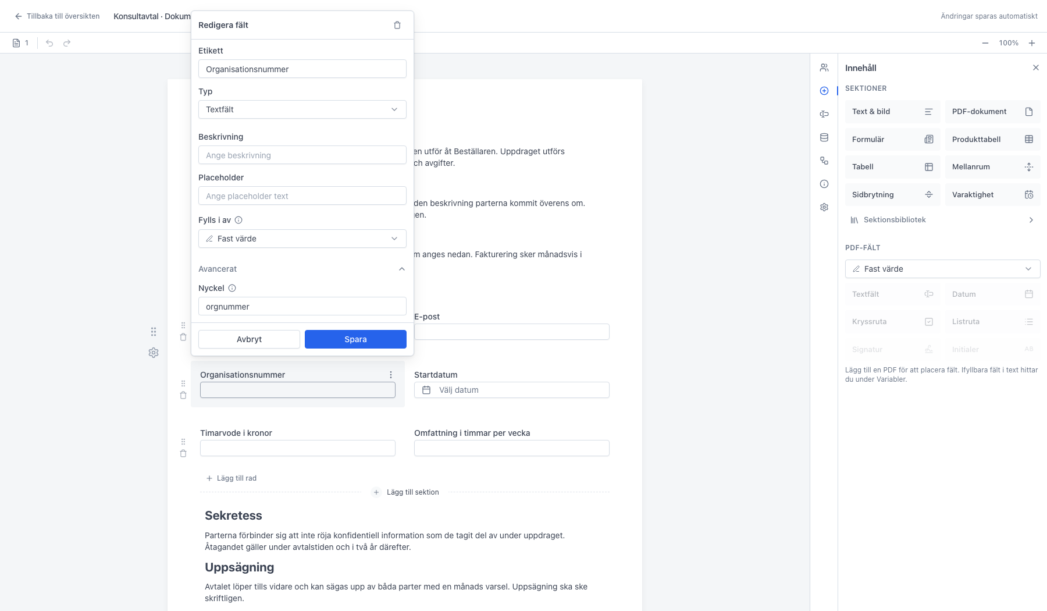The height and width of the screenshot is (611, 1047).
Task: Add a Produkttabell section
Action: click(993, 140)
